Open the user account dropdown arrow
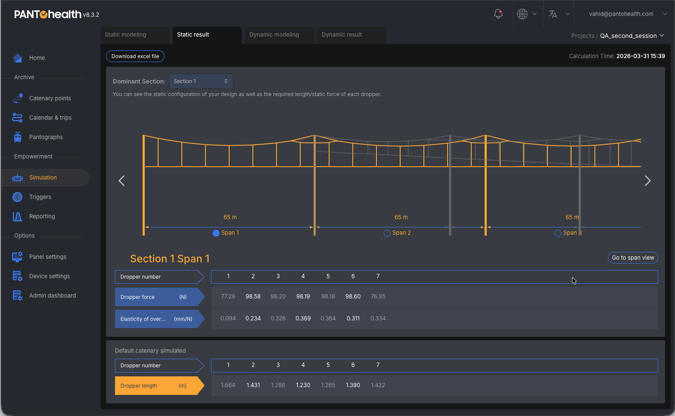675x416 pixels. coord(665,14)
